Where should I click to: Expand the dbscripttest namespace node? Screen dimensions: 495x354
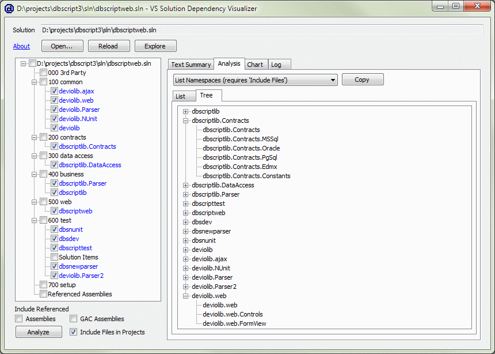coord(185,204)
